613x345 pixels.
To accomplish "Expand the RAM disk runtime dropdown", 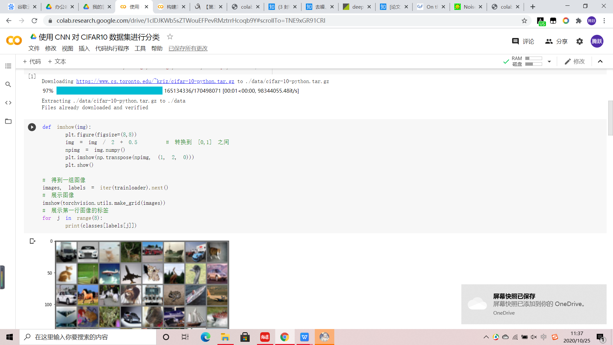I will point(549,62).
